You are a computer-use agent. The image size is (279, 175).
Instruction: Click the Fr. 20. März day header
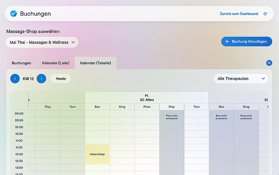click(x=147, y=97)
